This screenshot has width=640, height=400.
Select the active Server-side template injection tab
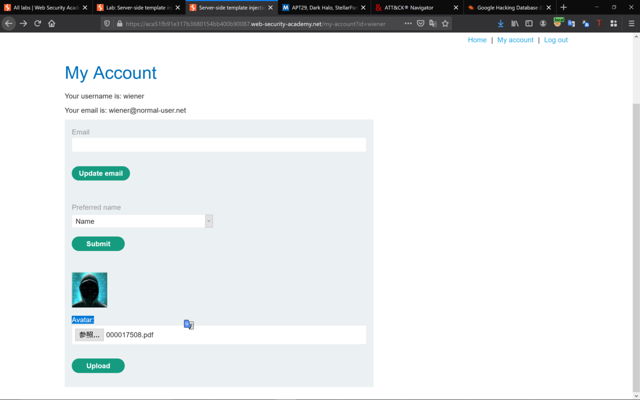(231, 7)
